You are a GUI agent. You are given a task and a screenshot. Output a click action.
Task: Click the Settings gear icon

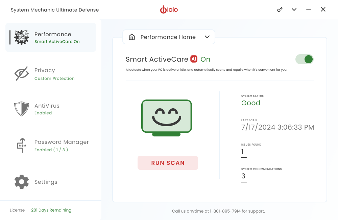point(22,182)
